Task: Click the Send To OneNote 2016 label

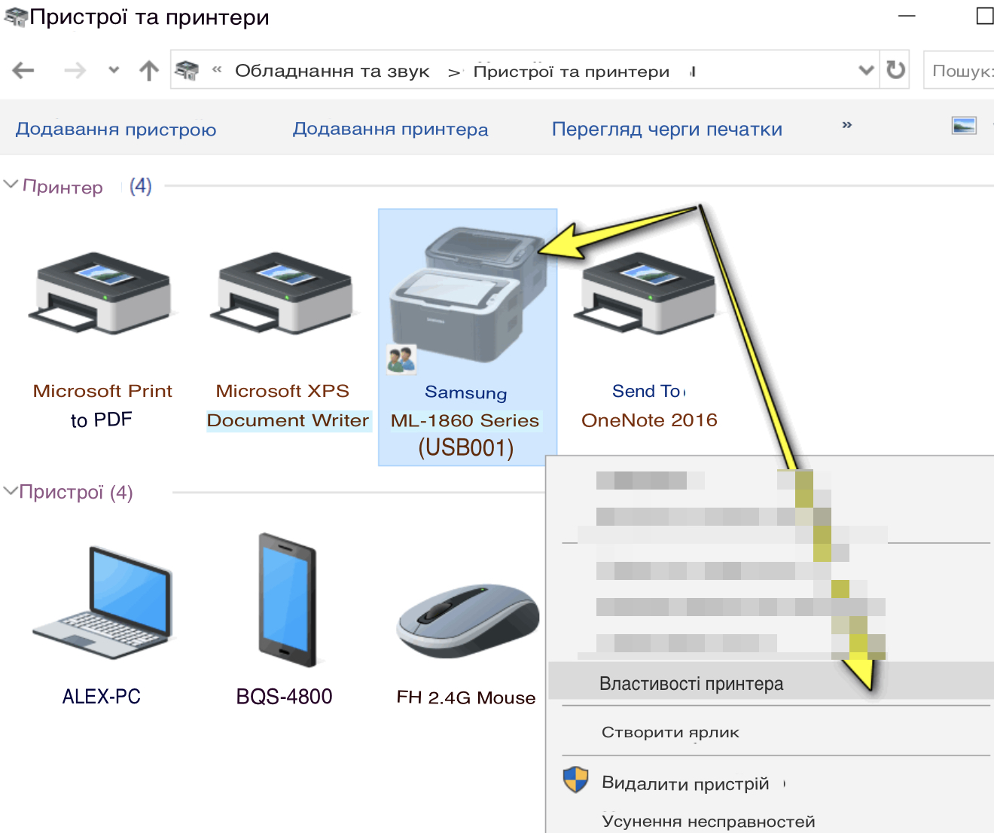Action: 649,405
